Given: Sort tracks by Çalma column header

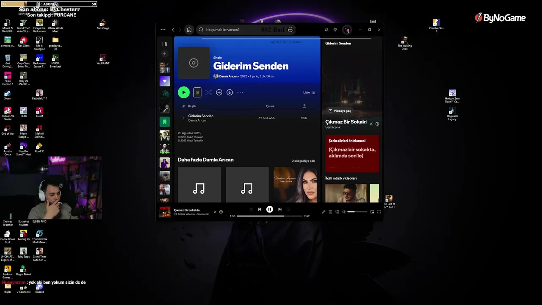Looking at the screenshot, I should pos(270,106).
